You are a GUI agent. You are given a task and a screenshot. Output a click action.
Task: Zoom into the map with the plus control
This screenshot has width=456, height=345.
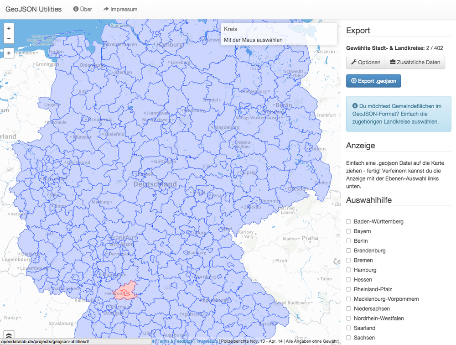[x=8, y=28]
